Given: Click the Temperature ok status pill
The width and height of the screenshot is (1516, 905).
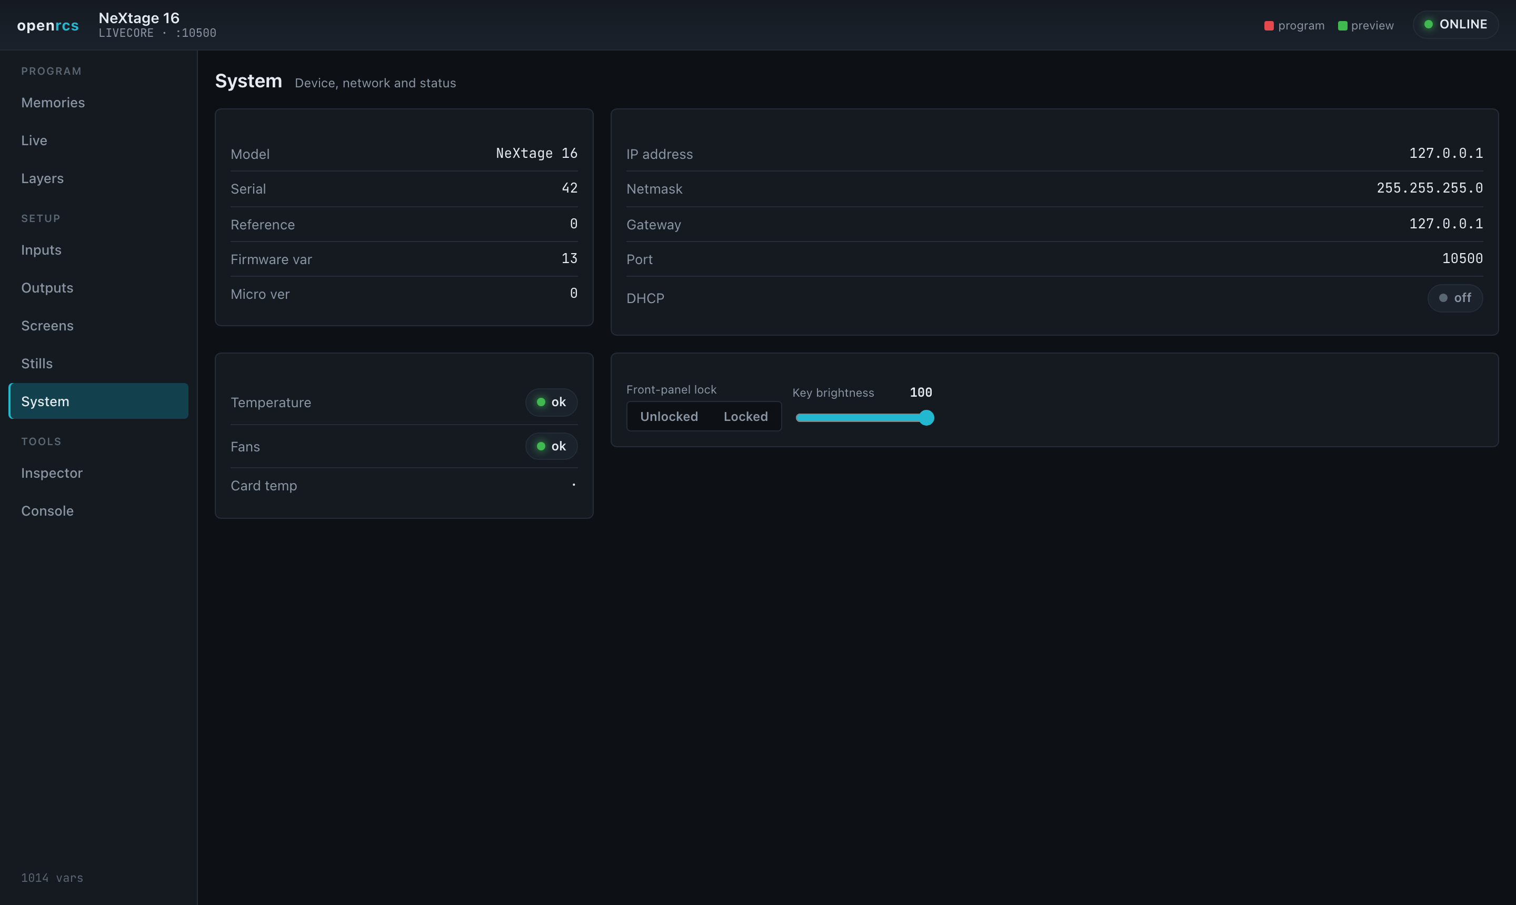Looking at the screenshot, I should click(551, 403).
